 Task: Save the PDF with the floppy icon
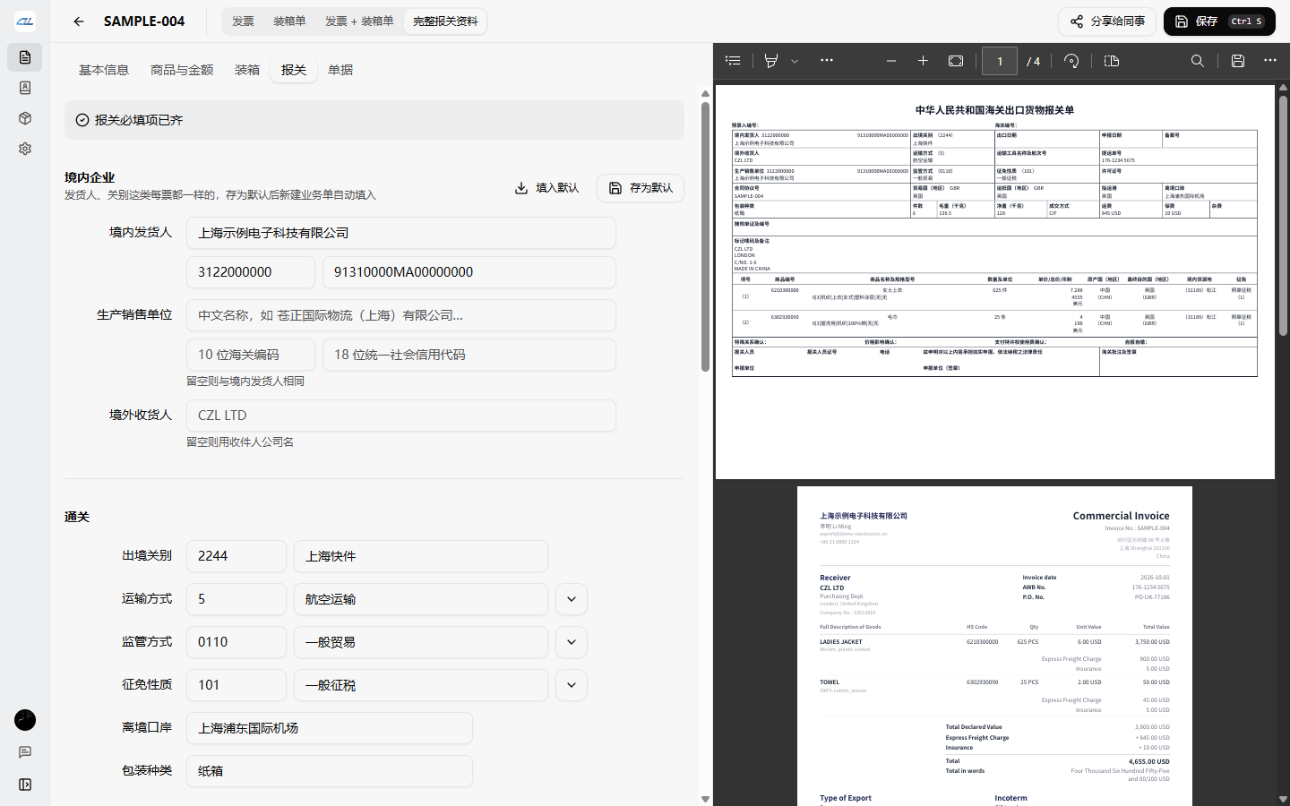point(1237,61)
